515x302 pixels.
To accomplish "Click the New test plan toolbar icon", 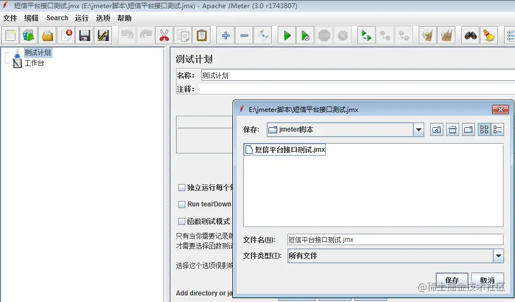I will (x=10, y=35).
